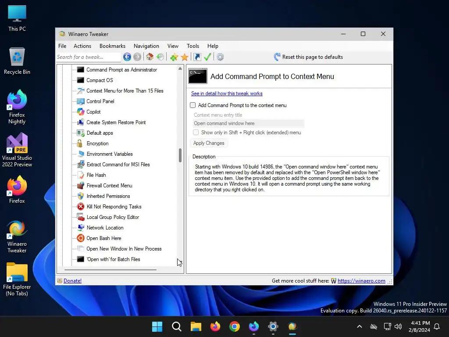Viewport: 449px width, 337px height.
Task: Open settings via the toolbar gear icon
Action: (220, 57)
